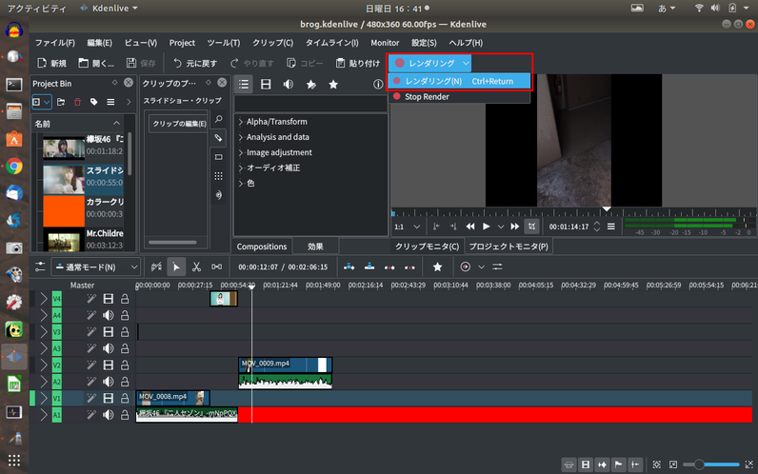The width and height of the screenshot is (758, 474).
Task: Lock the V1 video track
Action: point(125,398)
